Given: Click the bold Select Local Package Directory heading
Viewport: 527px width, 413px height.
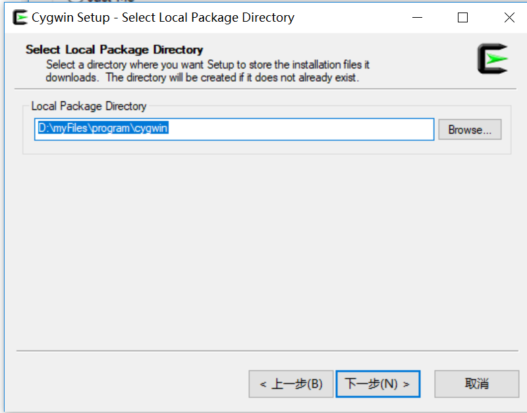Looking at the screenshot, I should 114,49.
